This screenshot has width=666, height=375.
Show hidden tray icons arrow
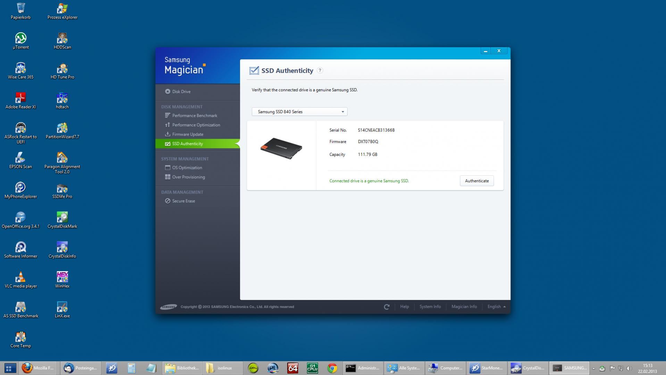click(x=593, y=368)
